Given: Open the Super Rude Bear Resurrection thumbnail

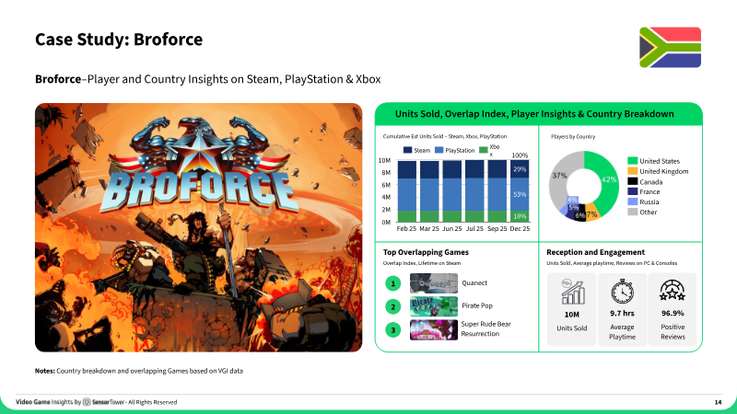Looking at the screenshot, I should (433, 330).
